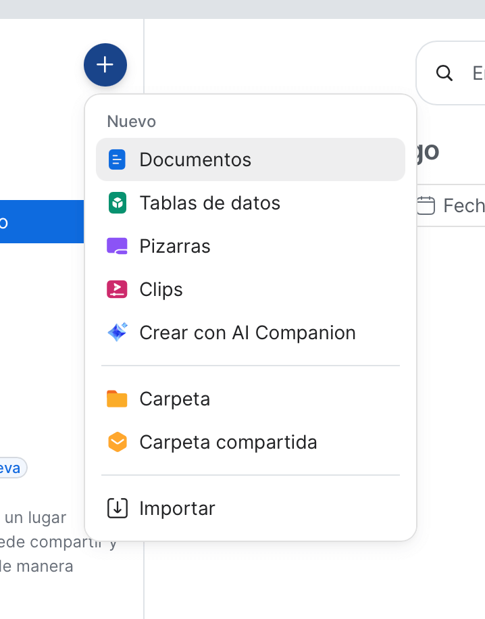485x619 pixels.
Task: Click the Importar download arrow icon
Action: tap(118, 508)
